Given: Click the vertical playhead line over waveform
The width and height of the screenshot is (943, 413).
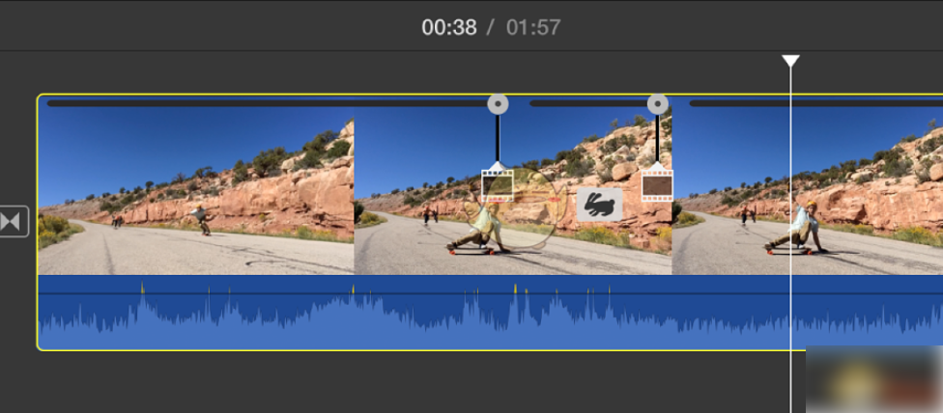Looking at the screenshot, I should coord(790,314).
